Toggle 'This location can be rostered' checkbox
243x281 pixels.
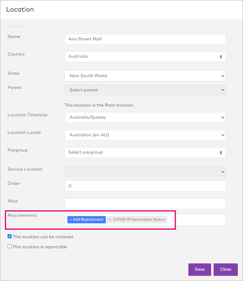pos(10,236)
